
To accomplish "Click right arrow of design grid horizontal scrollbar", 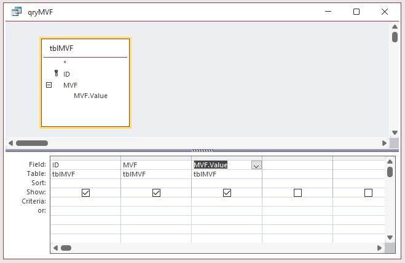I will (379, 248).
